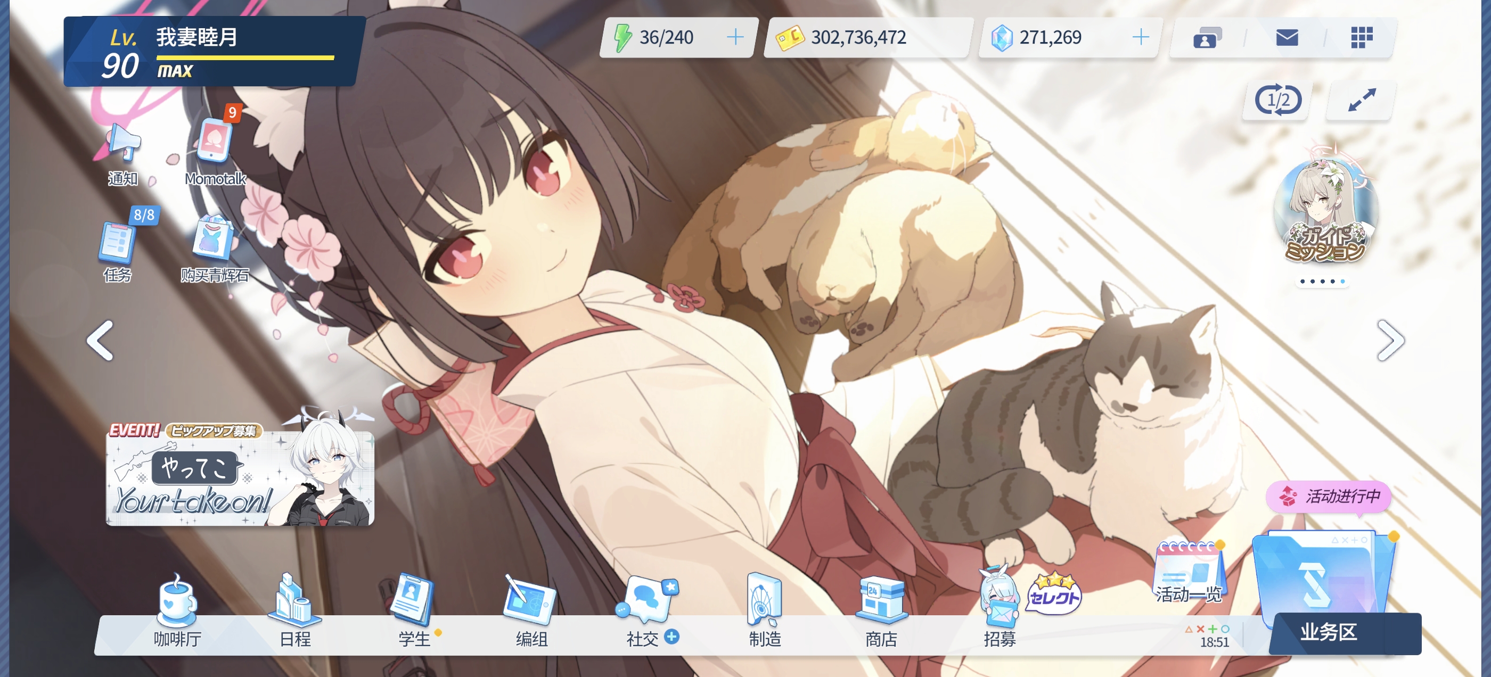Open the account profile card icon
The width and height of the screenshot is (1491, 677).
coord(1206,38)
